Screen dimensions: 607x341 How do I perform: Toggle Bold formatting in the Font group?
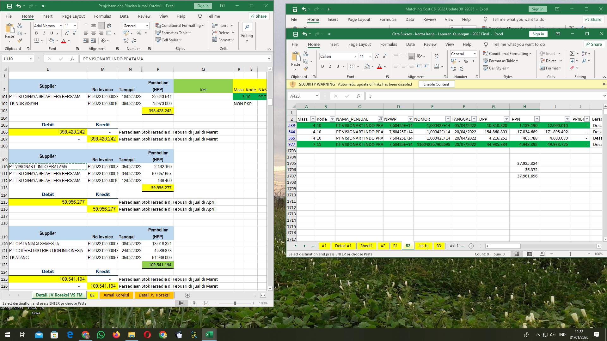click(322, 66)
